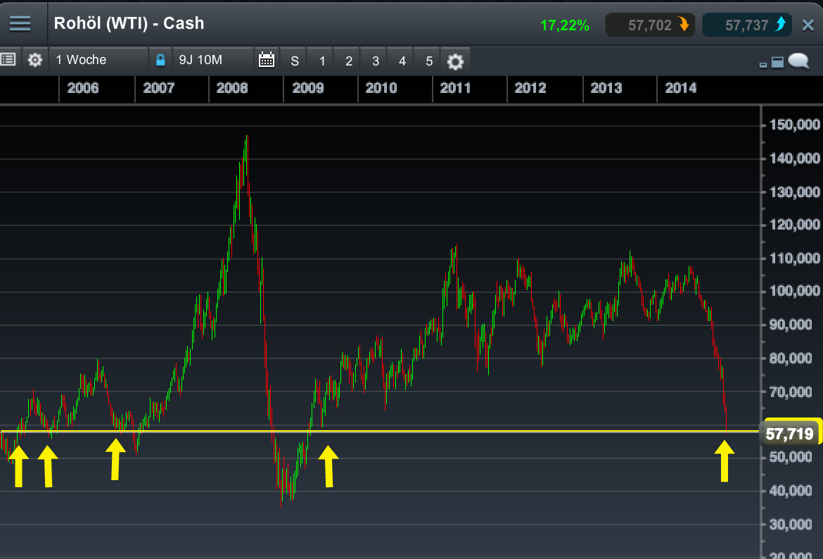Image resolution: width=823 pixels, height=559 pixels.
Task: Open the 9J 10M time range dropdown
Action: point(213,60)
